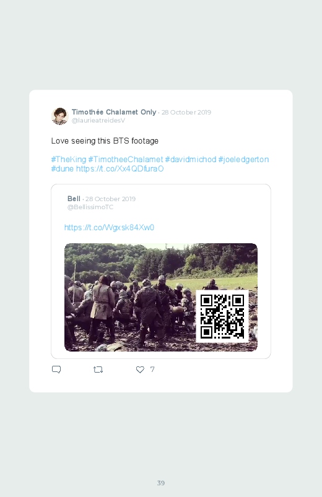
Task: Open the Timothée Chalamet Only profile avatar
Action: [x=60, y=116]
